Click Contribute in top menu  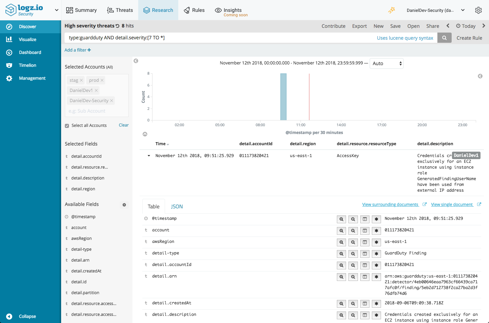[333, 26]
